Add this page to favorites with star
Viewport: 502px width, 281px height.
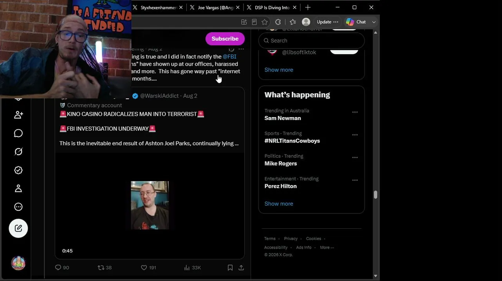click(265, 22)
